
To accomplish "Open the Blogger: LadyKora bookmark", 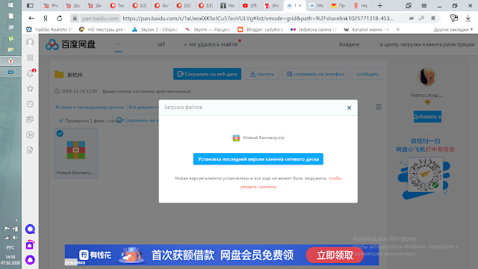I will point(261,30).
